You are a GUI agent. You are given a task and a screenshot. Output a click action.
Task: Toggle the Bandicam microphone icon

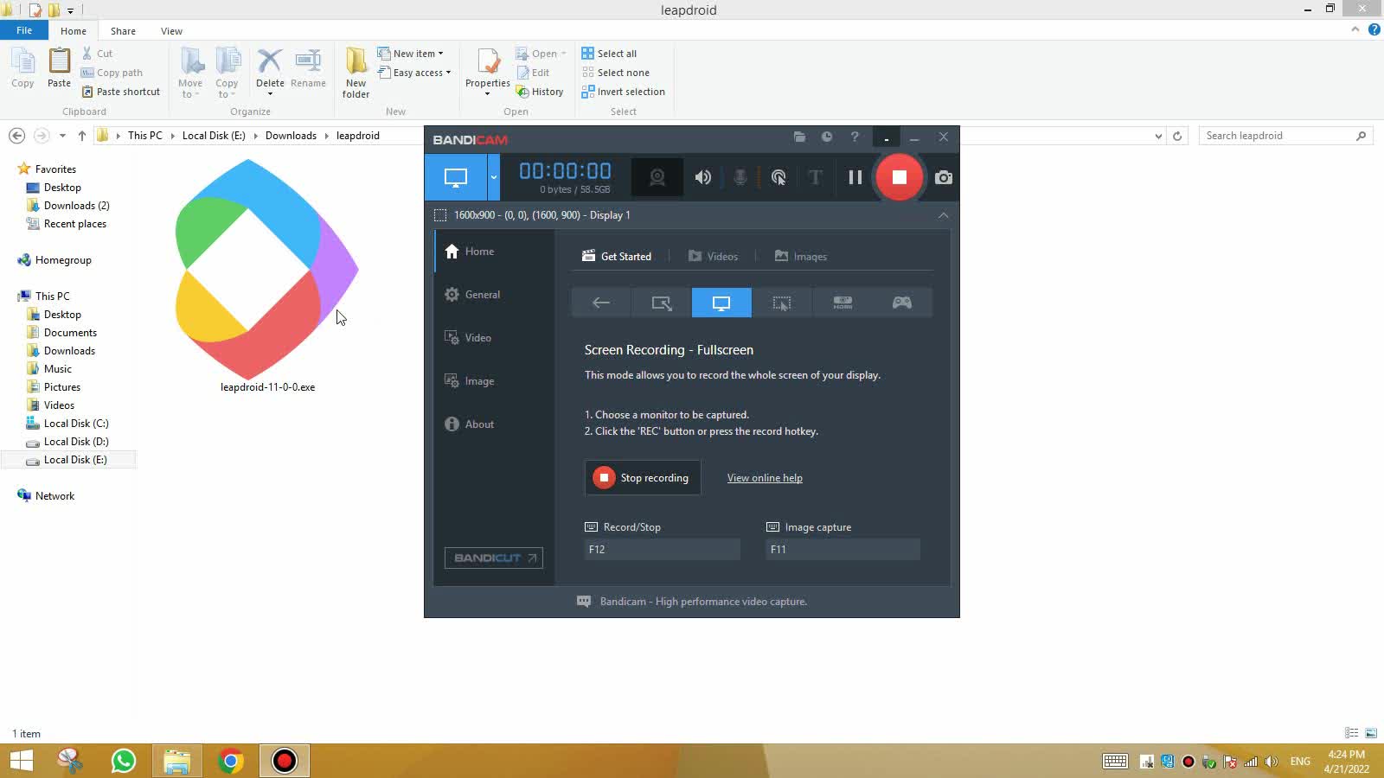pos(740,177)
